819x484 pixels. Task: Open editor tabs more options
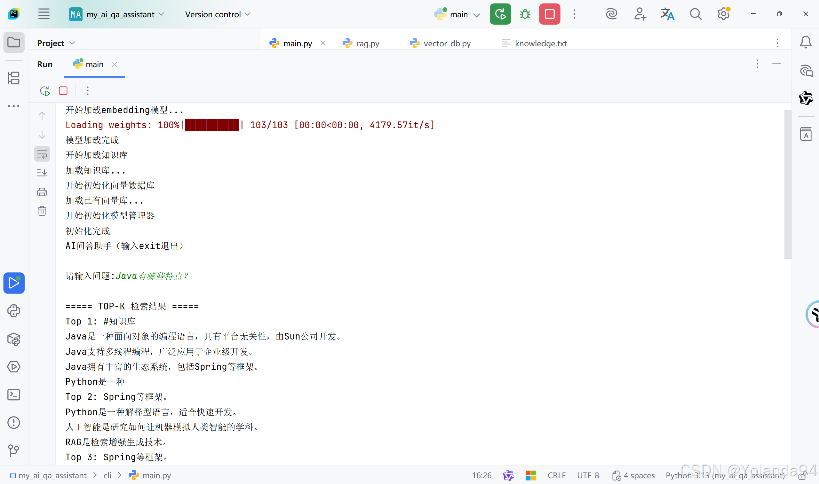(x=777, y=43)
